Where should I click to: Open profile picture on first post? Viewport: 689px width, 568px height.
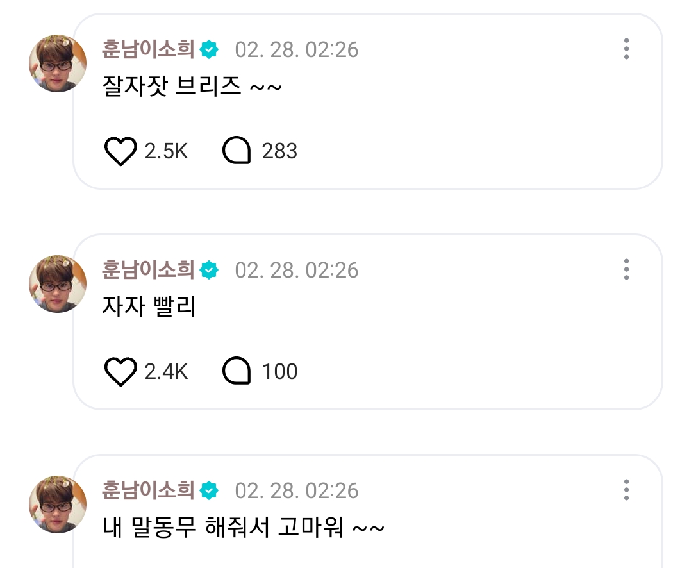[58, 63]
